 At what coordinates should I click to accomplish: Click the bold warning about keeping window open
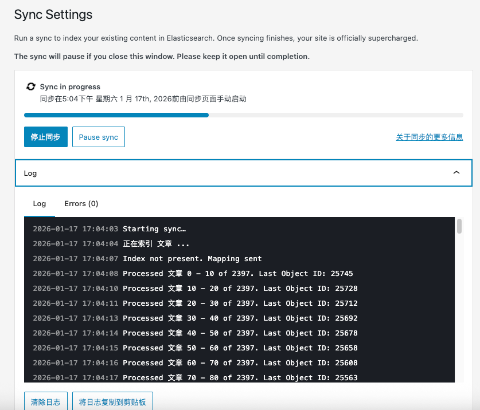pos(162,56)
